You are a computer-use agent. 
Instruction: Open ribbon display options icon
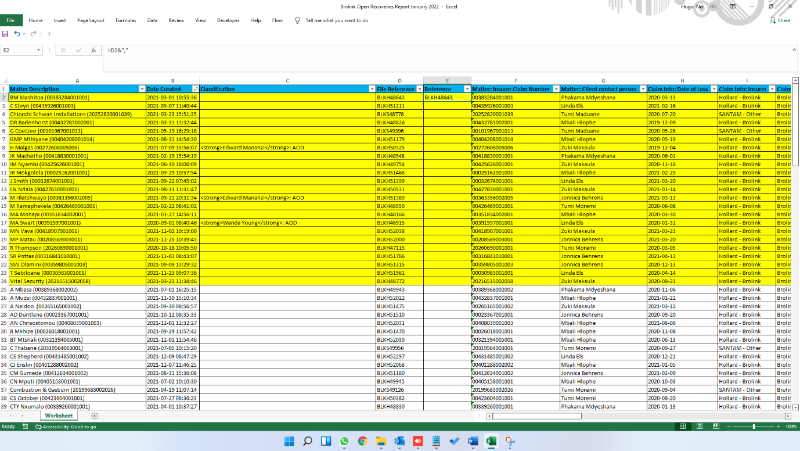pos(733,6)
